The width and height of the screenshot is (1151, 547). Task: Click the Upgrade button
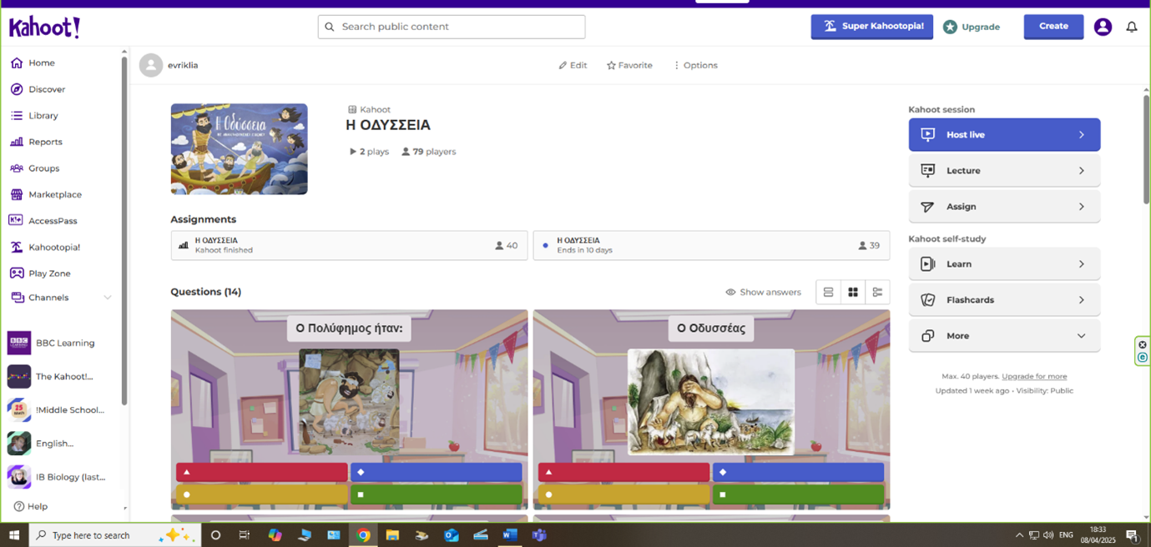point(972,27)
